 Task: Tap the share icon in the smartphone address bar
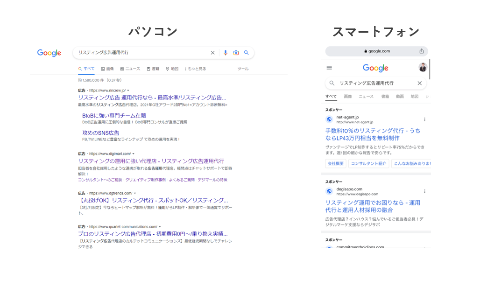click(x=422, y=51)
